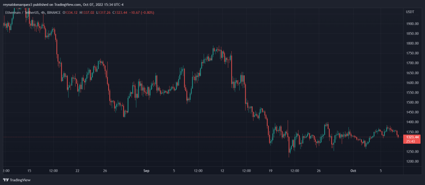This screenshot has width=425, height=185.
Task: Select the legend close value "C1323.44"
Action: [120, 12]
